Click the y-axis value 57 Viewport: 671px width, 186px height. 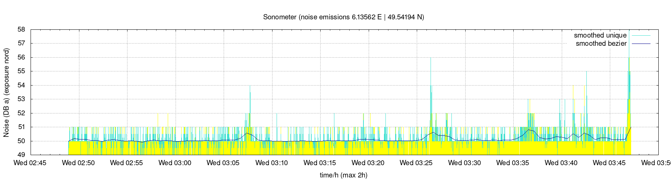tap(22, 43)
